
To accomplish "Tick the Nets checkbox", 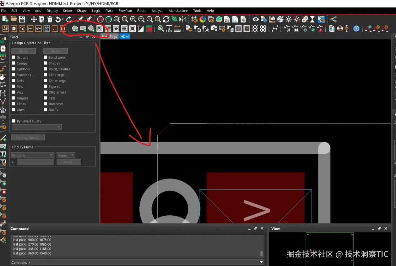I will 14,81.
